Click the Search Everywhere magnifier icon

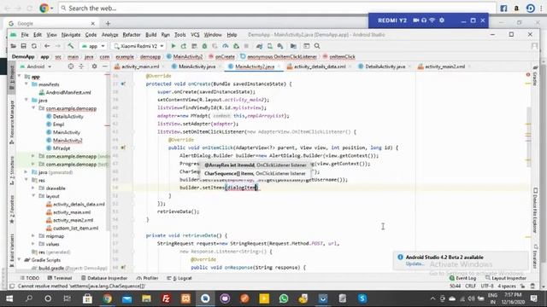coord(317,46)
